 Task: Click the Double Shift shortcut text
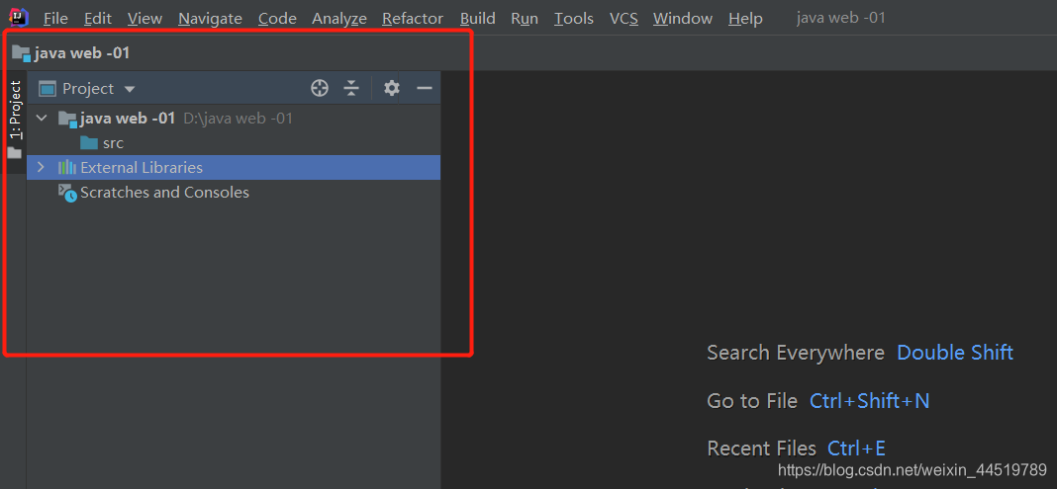(954, 353)
